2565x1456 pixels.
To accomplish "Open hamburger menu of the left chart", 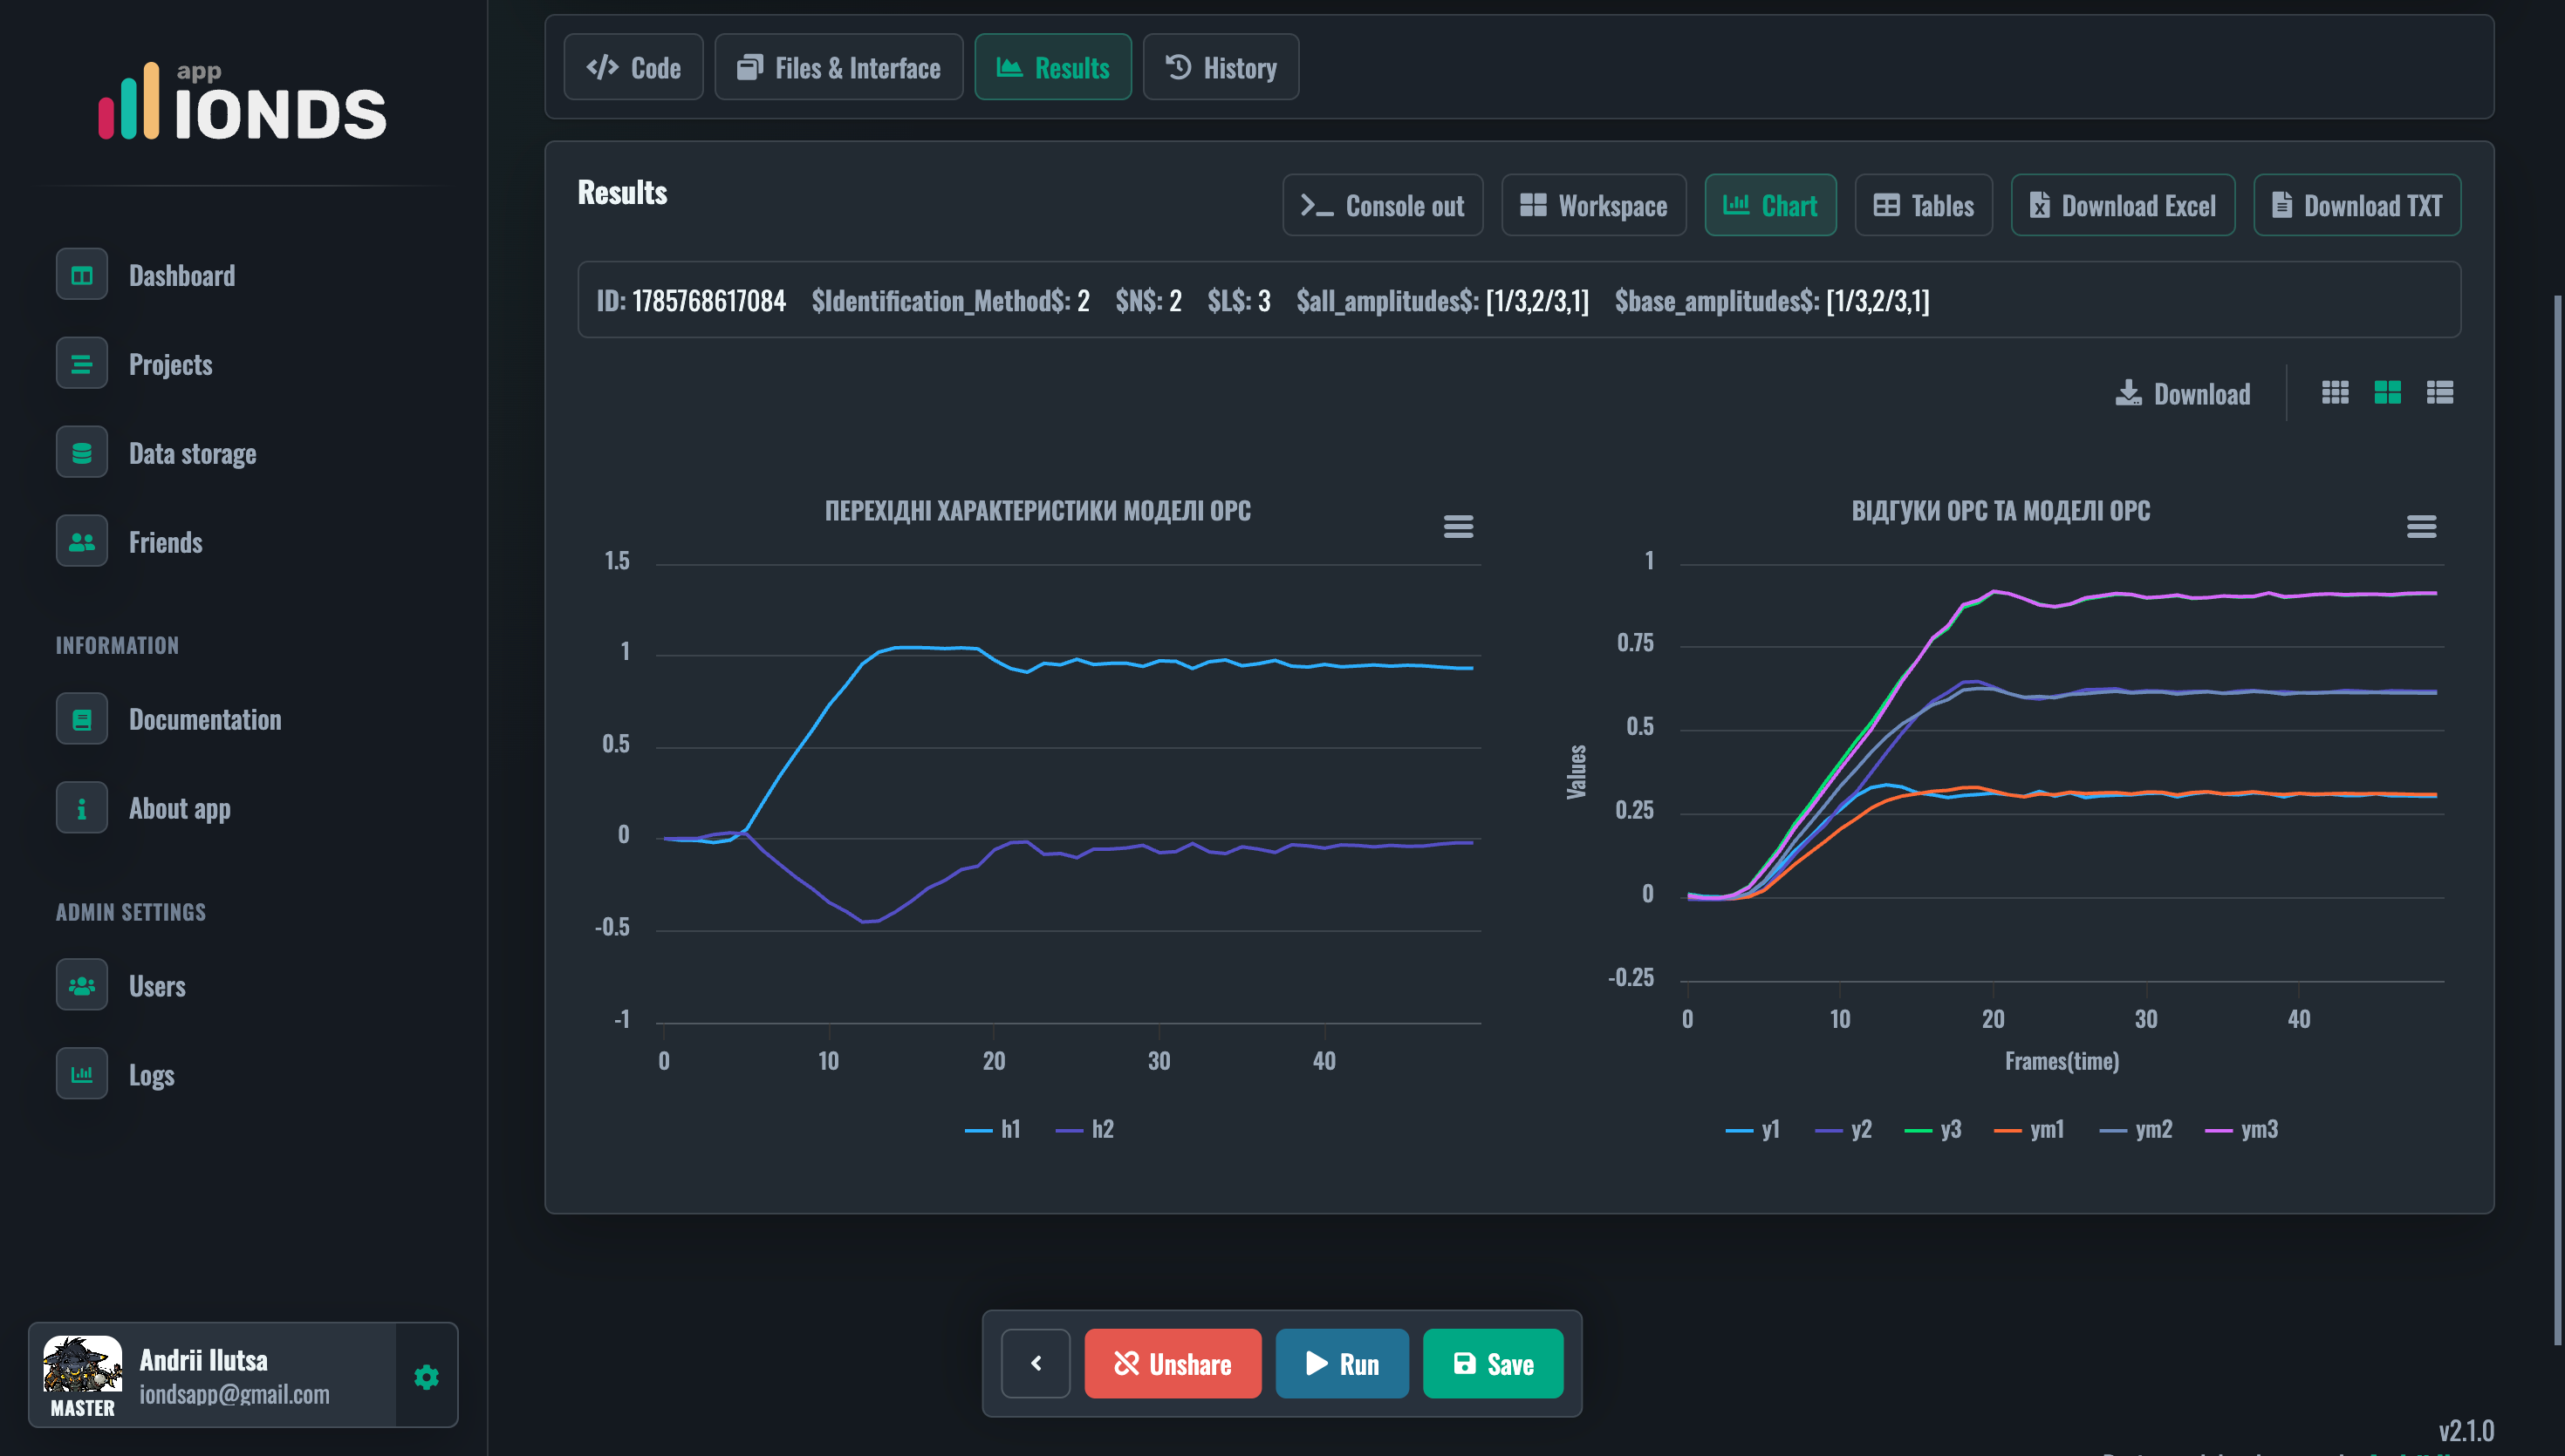I will tap(1458, 526).
